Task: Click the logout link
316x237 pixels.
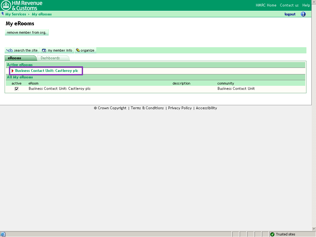Action: click(x=290, y=14)
